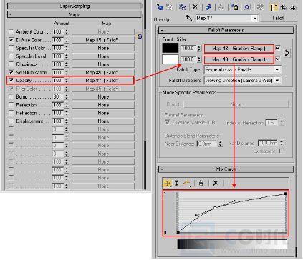Open the Falloff Type dropdown
Screen dimensions: 303x260
point(277,69)
